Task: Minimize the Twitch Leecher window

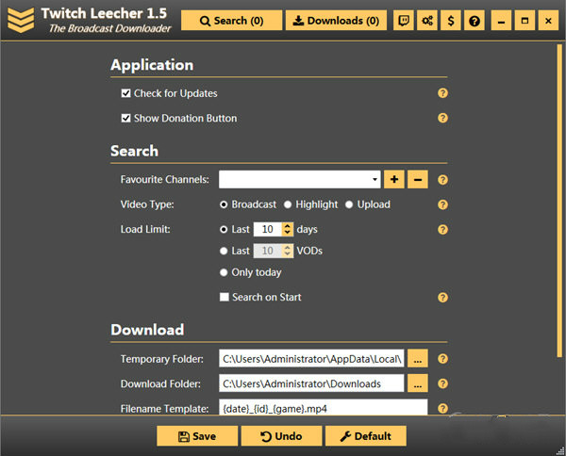Action: point(501,21)
